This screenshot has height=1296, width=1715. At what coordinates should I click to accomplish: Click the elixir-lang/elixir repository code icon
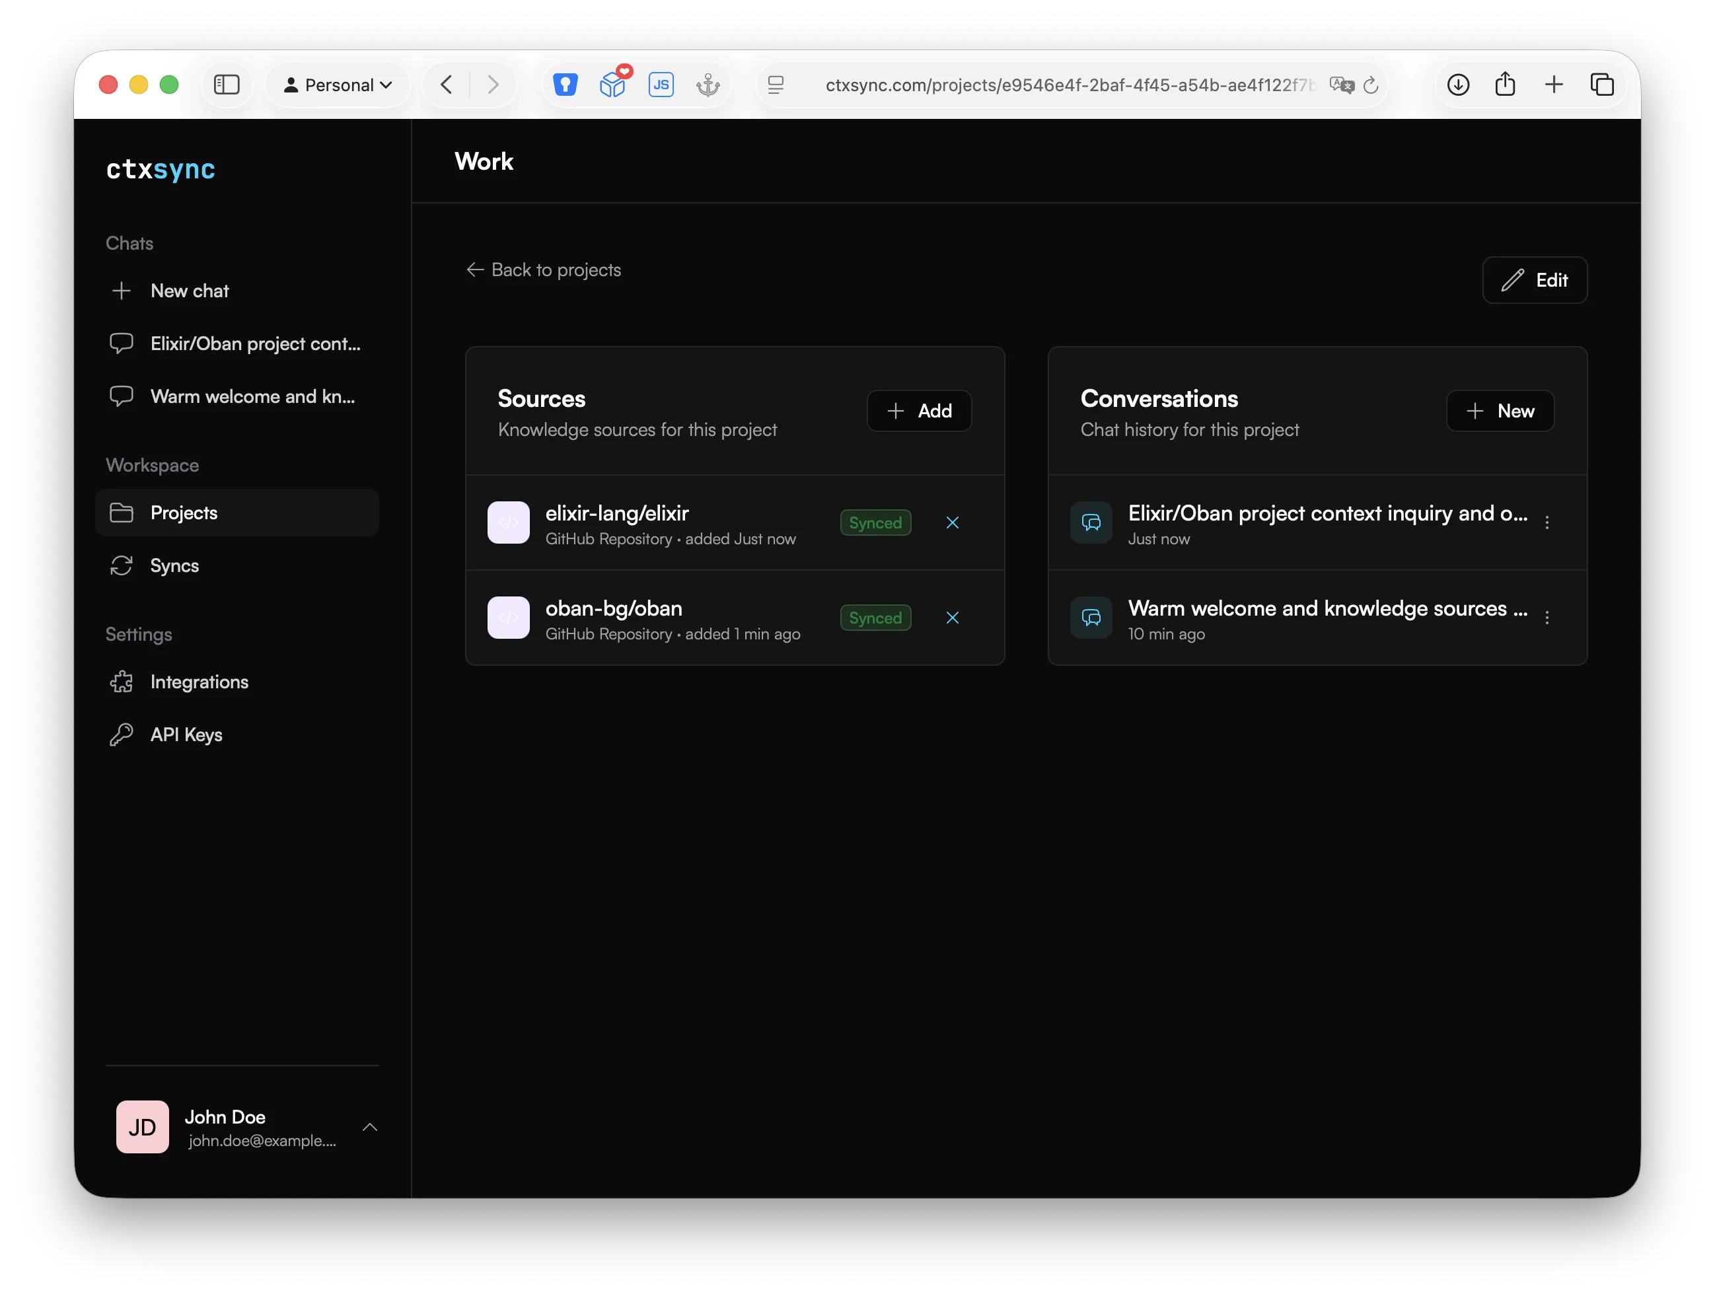(x=509, y=522)
